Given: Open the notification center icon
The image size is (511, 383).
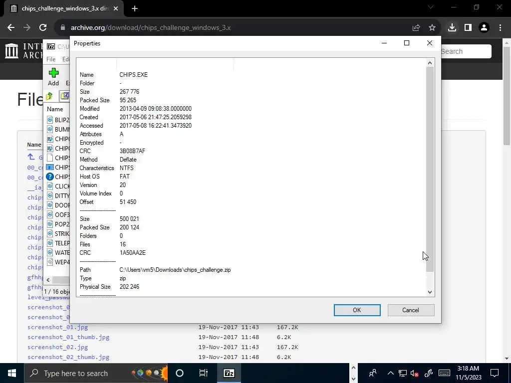Looking at the screenshot, I should (495, 373).
